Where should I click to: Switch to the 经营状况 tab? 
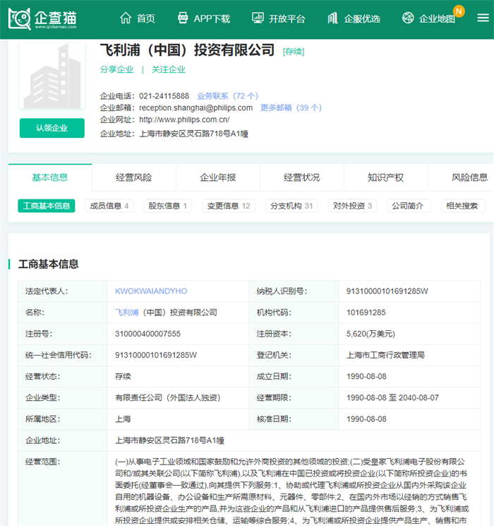(x=302, y=177)
